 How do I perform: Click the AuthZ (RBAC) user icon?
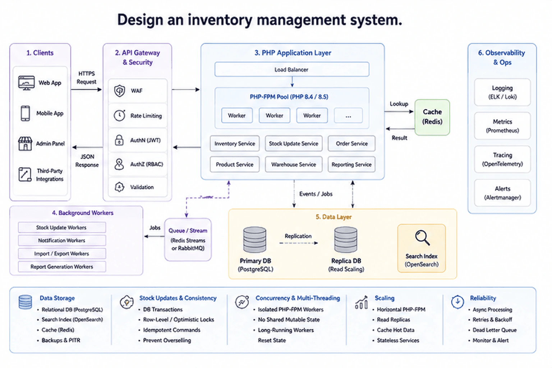pyautogui.click(x=119, y=164)
